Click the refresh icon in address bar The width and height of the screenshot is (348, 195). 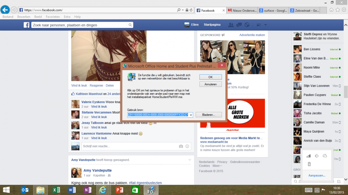tap(191, 10)
